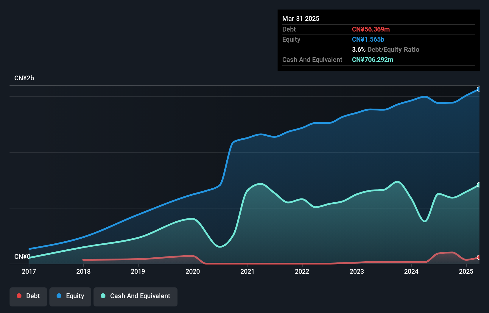This screenshot has width=489, height=313.
Task: Click the Equity row label in tooltip
Action: click(x=291, y=39)
